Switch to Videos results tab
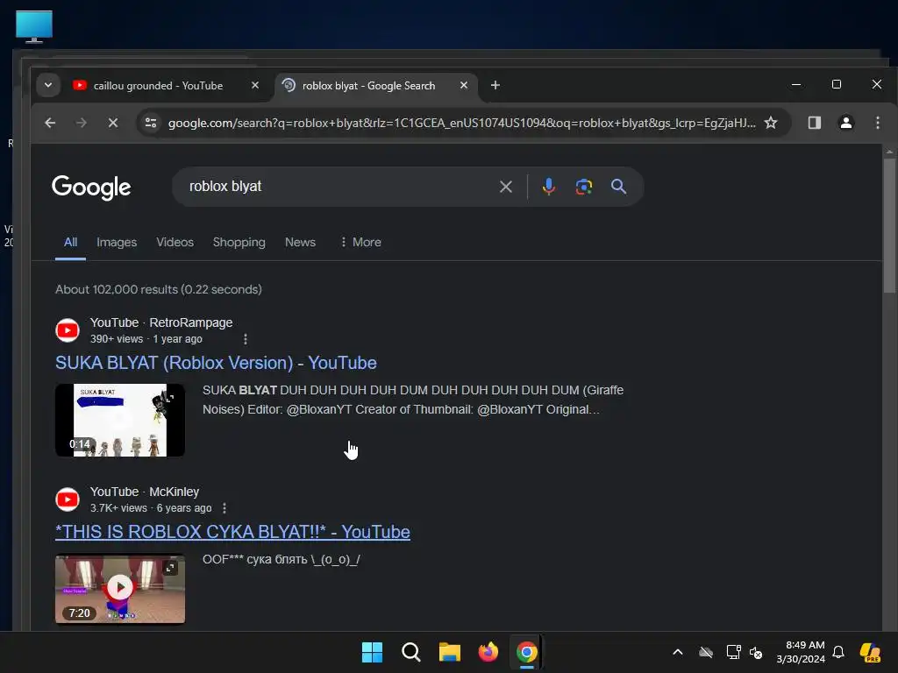The width and height of the screenshot is (898, 673). coord(175,242)
